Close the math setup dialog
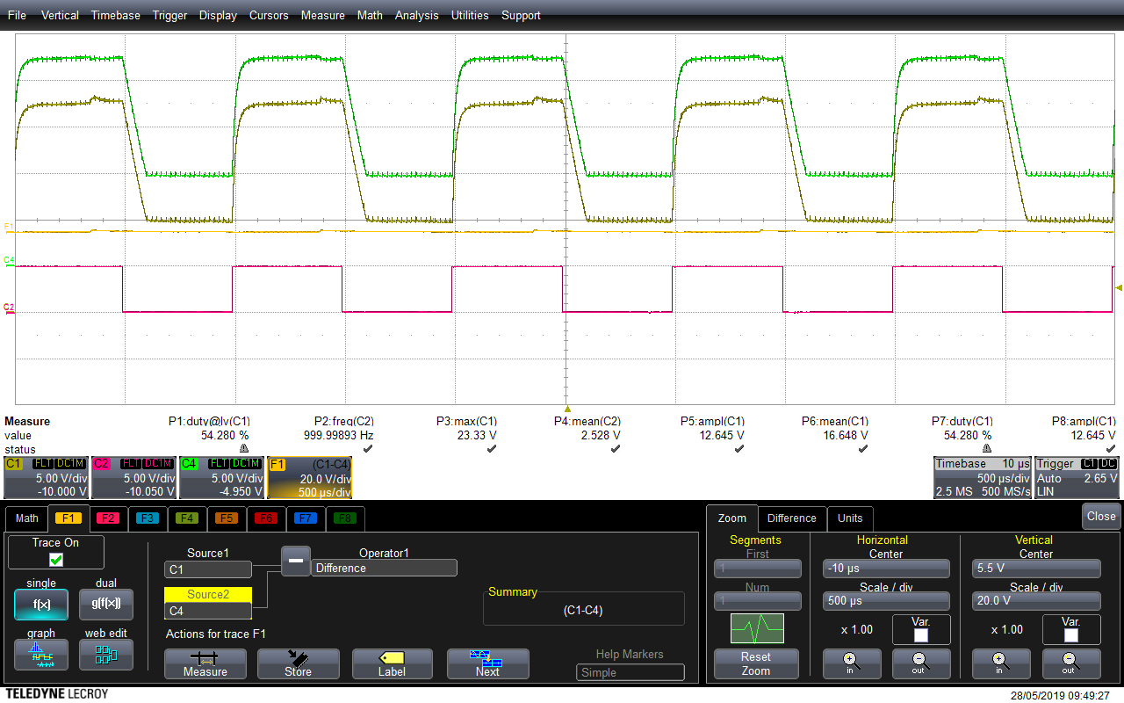 (1101, 516)
